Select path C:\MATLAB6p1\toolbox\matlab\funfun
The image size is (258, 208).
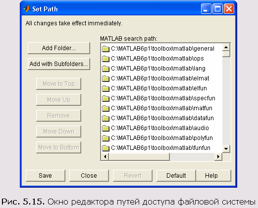160,148
